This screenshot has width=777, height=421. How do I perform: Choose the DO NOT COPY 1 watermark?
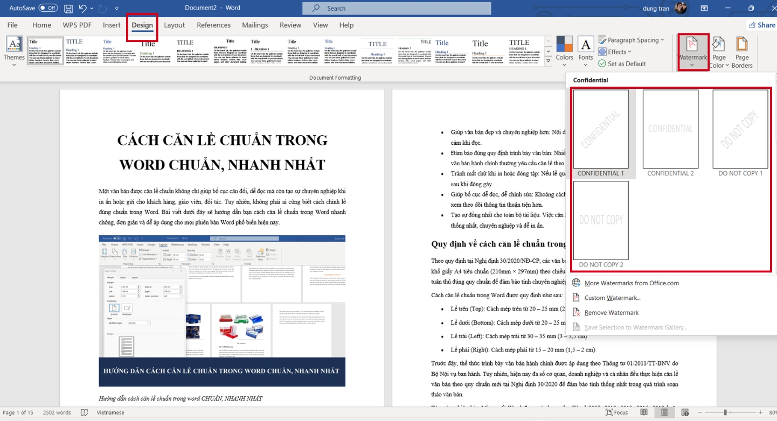[740, 134]
